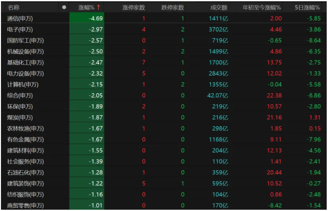Screen dimensions: 328x211
Task: Select 计算机(申万) sector name
Action: 22,85
